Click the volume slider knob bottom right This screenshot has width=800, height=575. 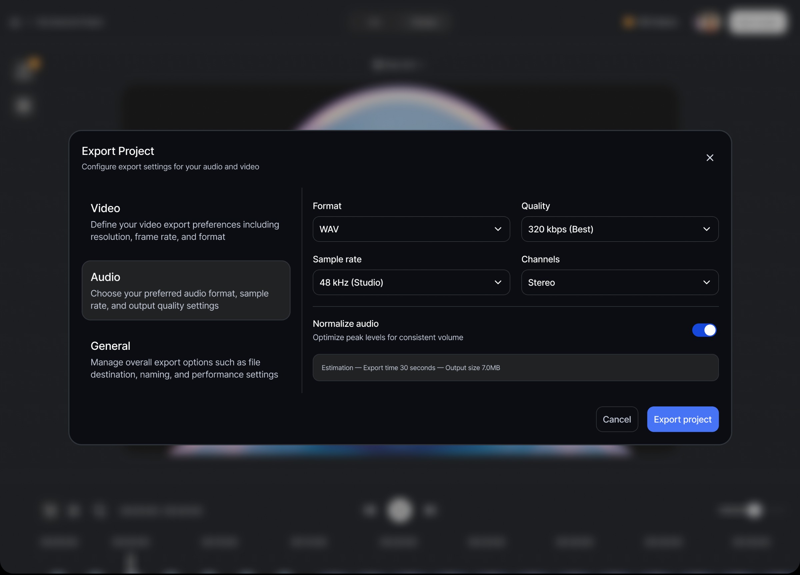754,510
